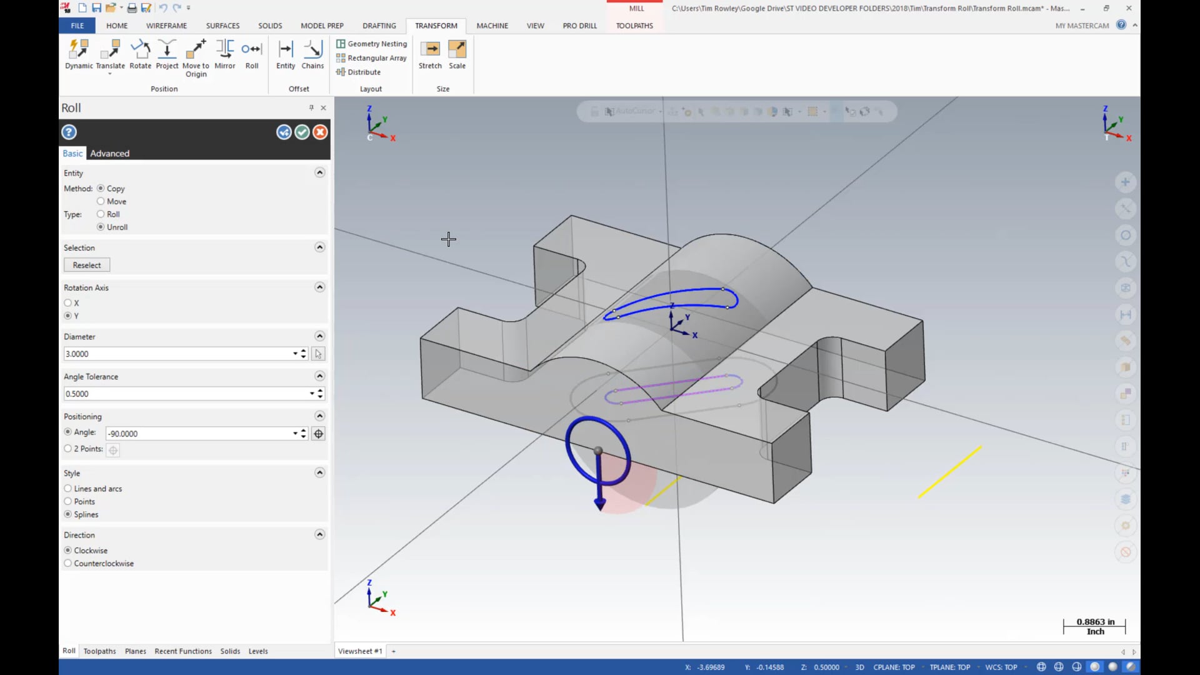Switch to the Levels manager tab

[258, 651]
